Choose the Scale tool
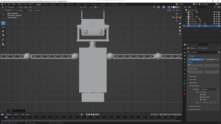 pyautogui.click(x=3, y=31)
